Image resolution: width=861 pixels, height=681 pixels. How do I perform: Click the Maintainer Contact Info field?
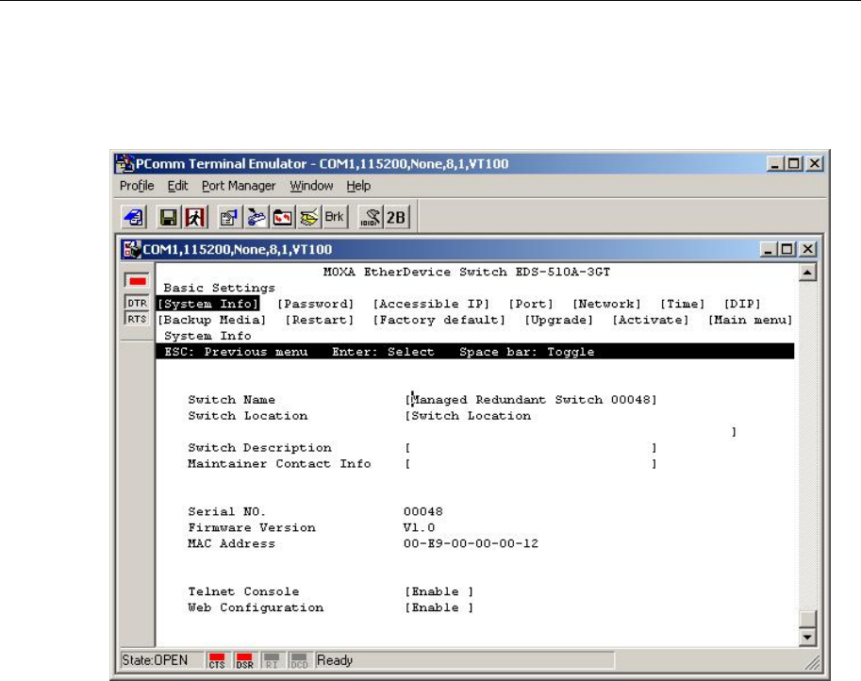coord(531,463)
